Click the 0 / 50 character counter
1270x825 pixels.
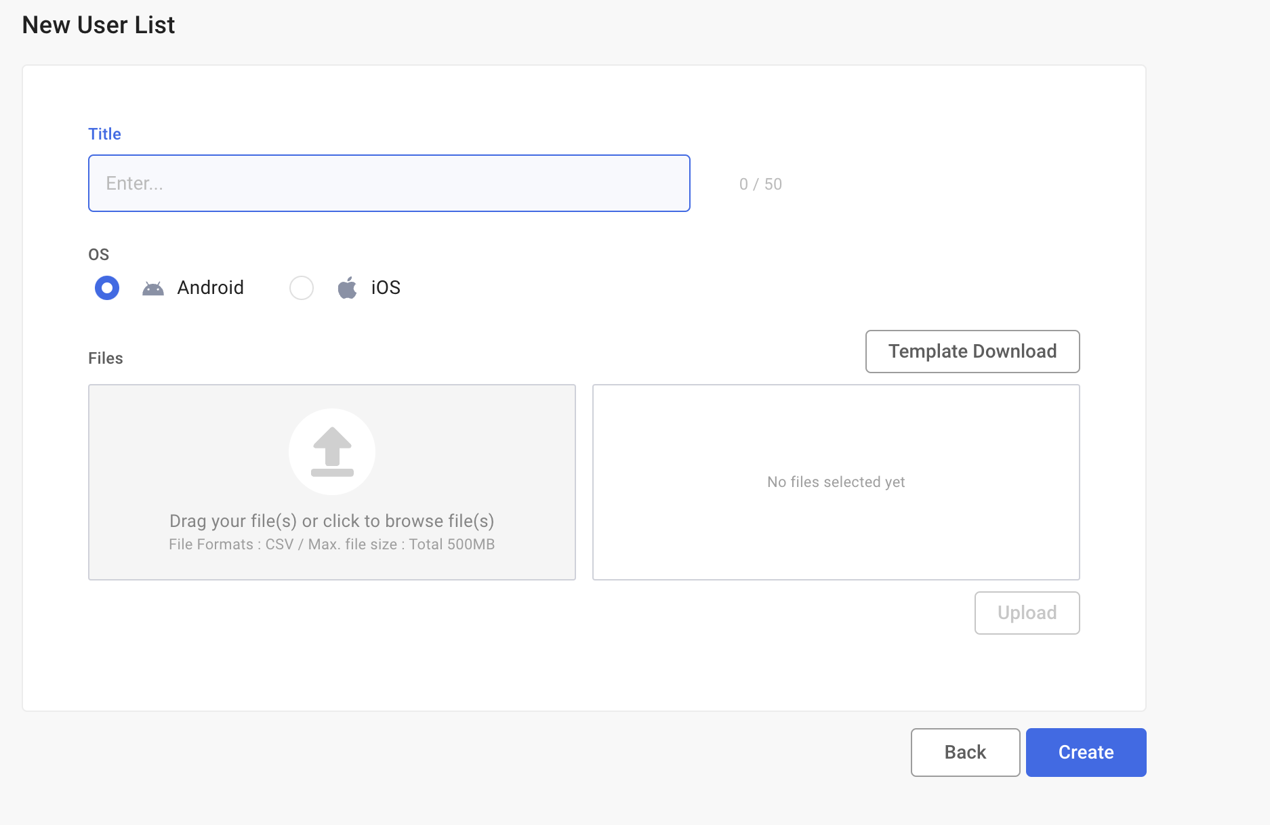tap(760, 184)
